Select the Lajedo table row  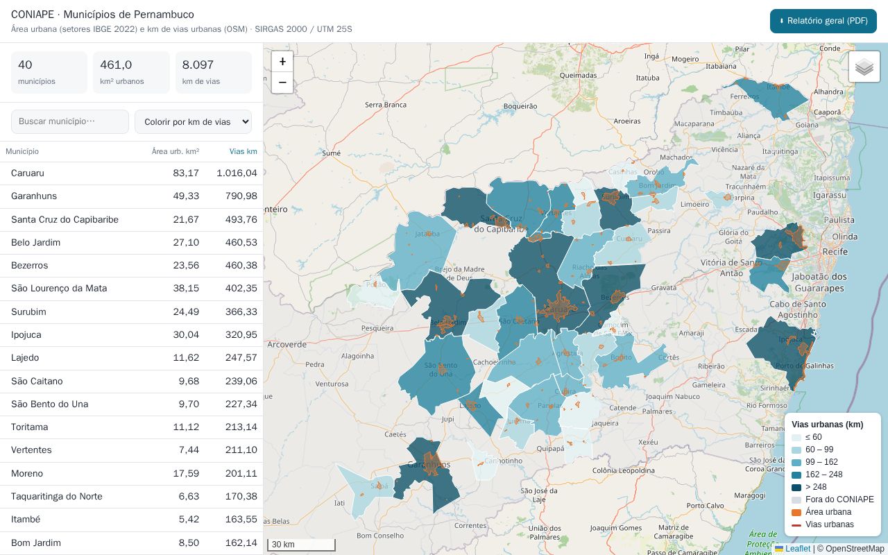click(132, 357)
